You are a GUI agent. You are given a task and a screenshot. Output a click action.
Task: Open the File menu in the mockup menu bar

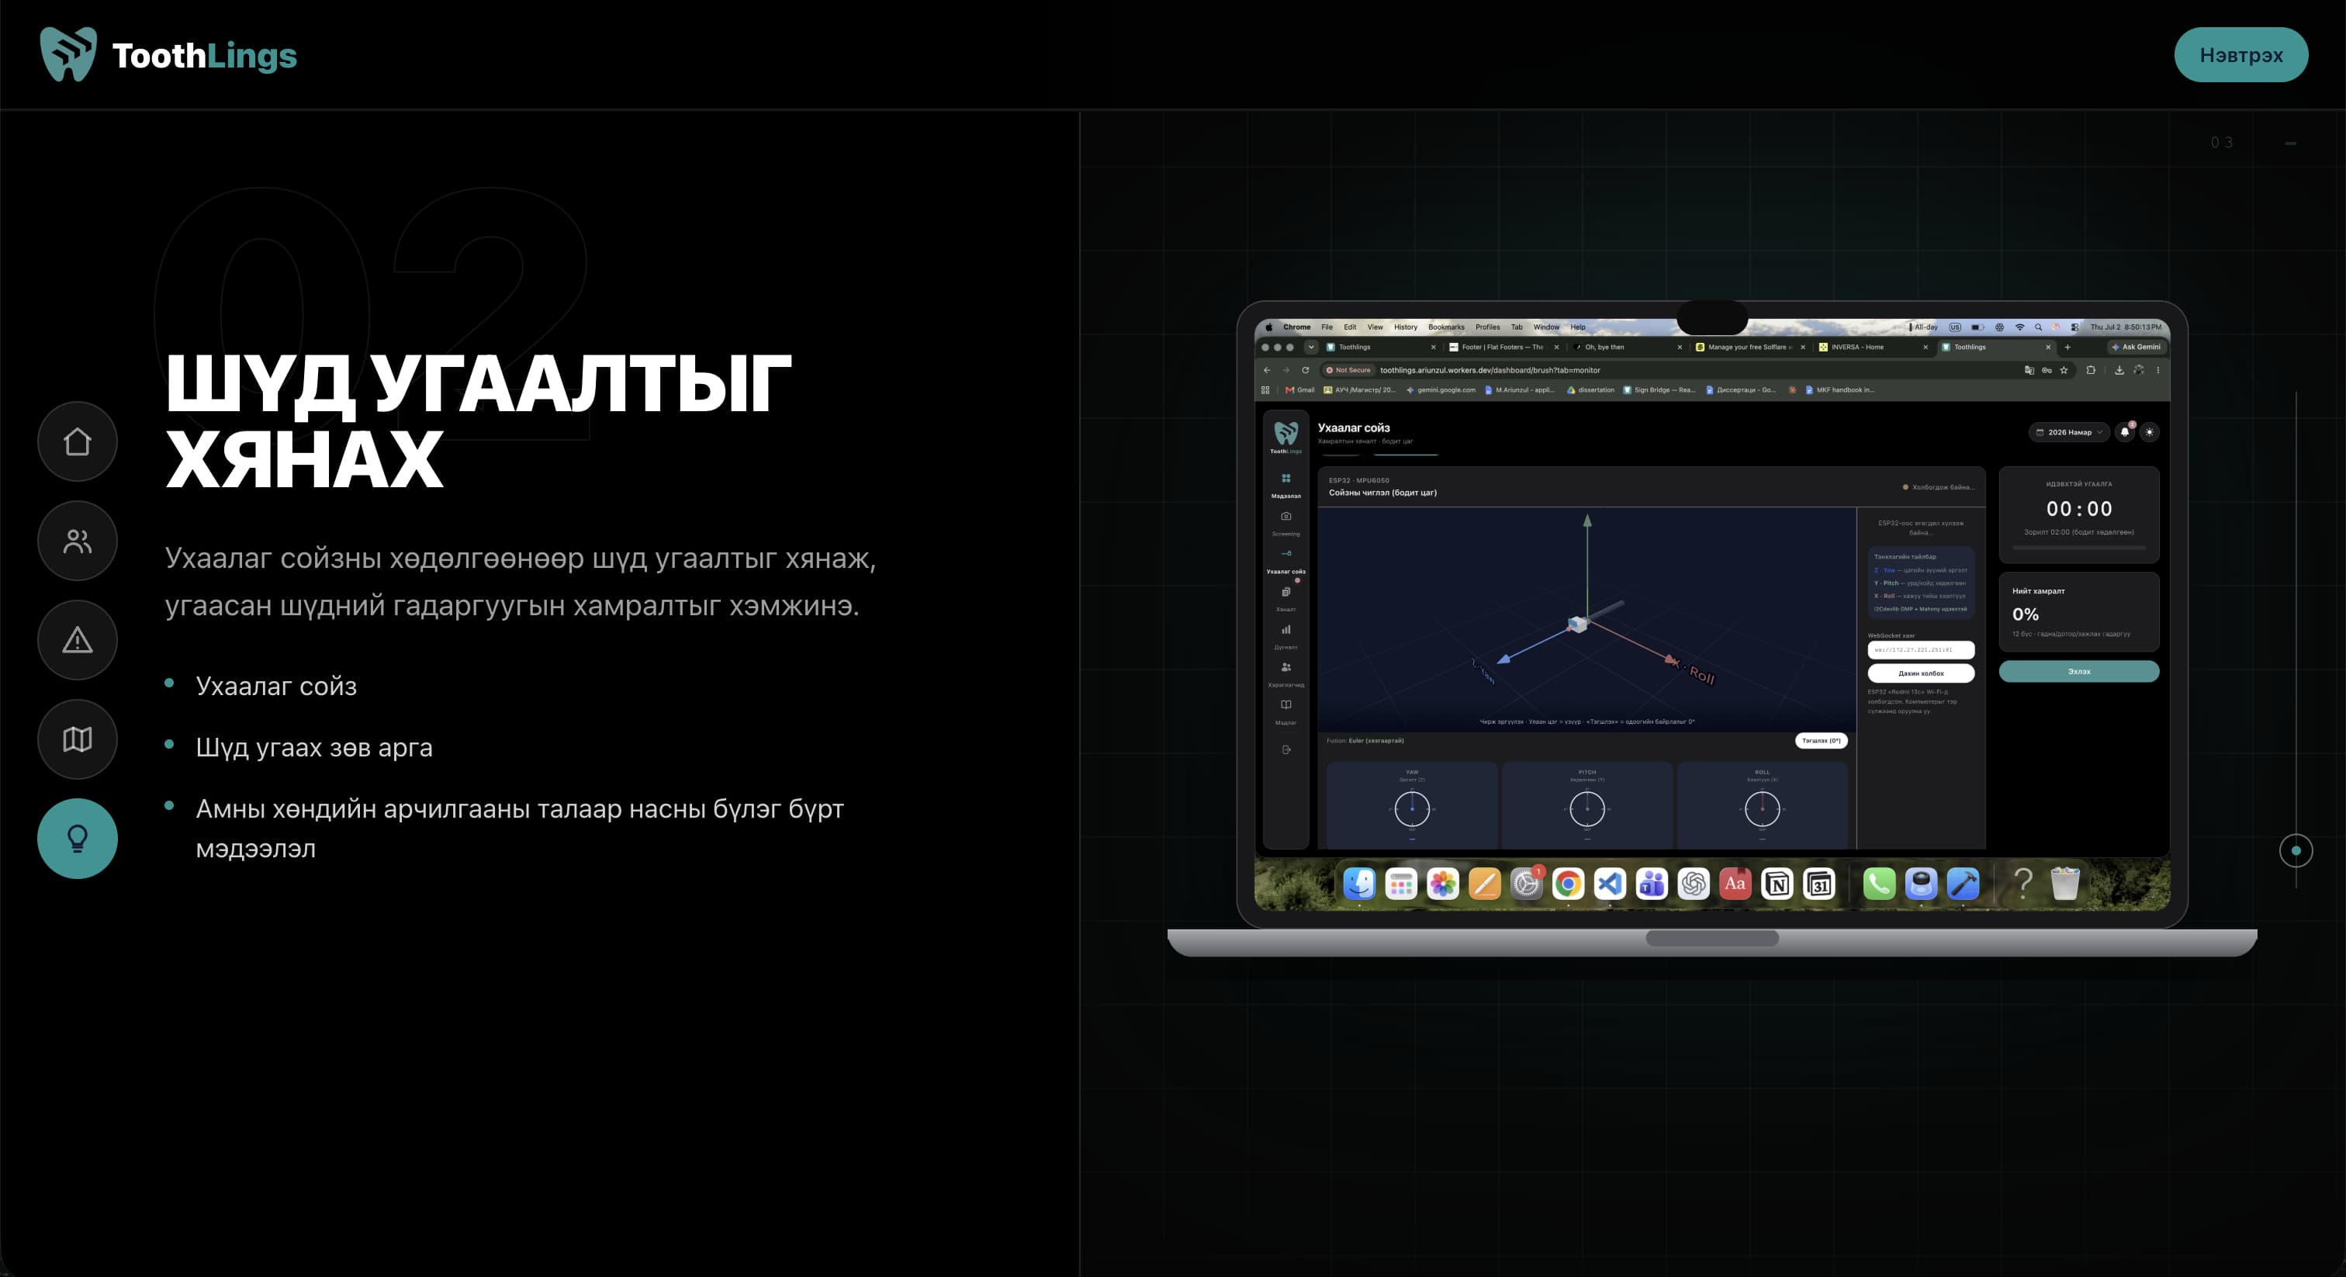click(x=1327, y=327)
